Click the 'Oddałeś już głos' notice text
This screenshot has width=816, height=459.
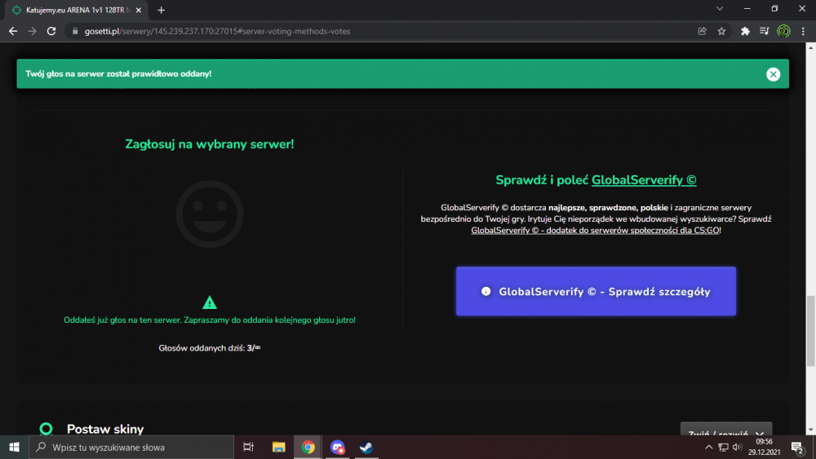coord(210,320)
